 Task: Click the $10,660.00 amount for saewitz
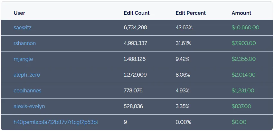[245, 28]
